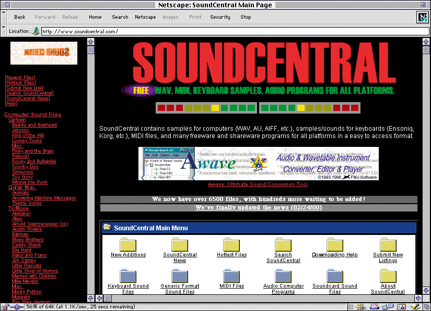Open the Simpsons sidebar link
431x311 pixels.
22,172
